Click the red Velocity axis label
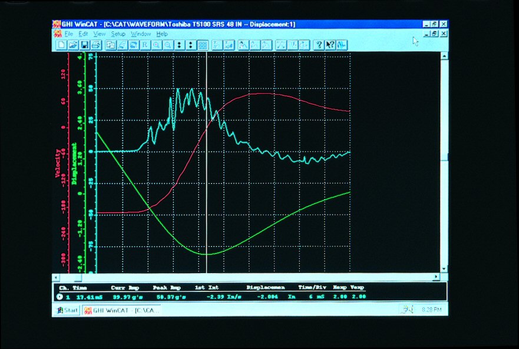This screenshot has height=349, width=519. pos(58,163)
